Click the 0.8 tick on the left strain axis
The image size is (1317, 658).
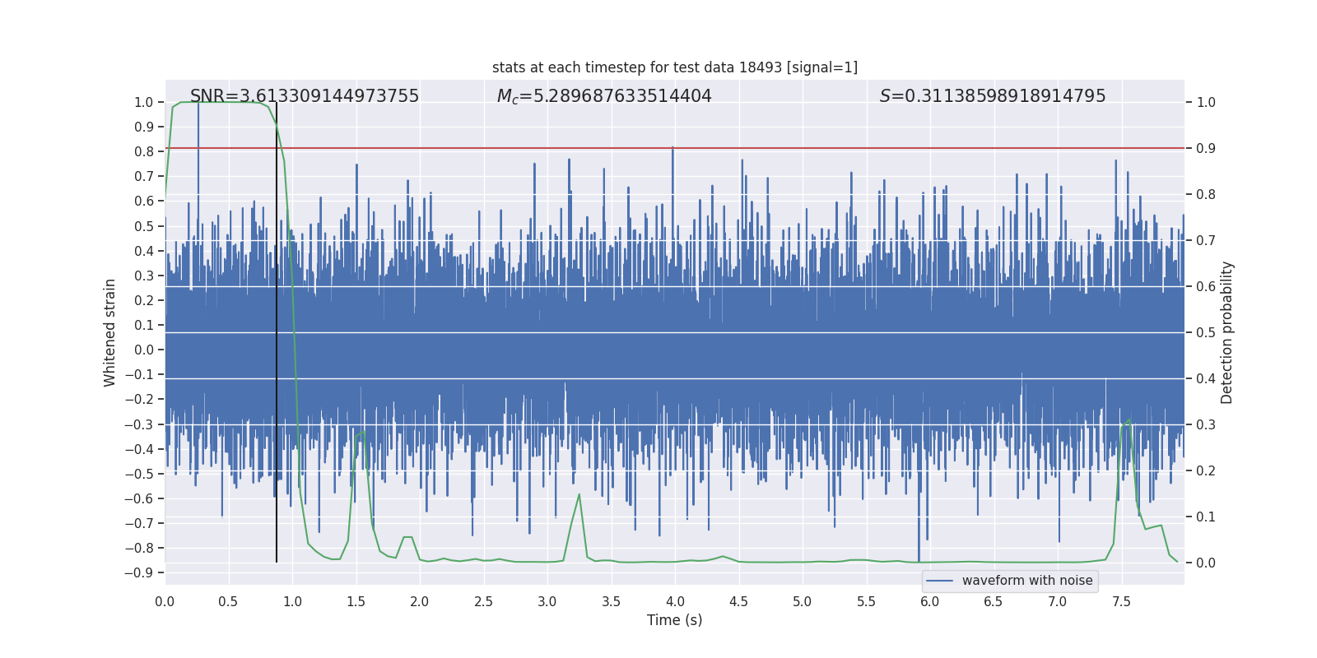click(145, 151)
